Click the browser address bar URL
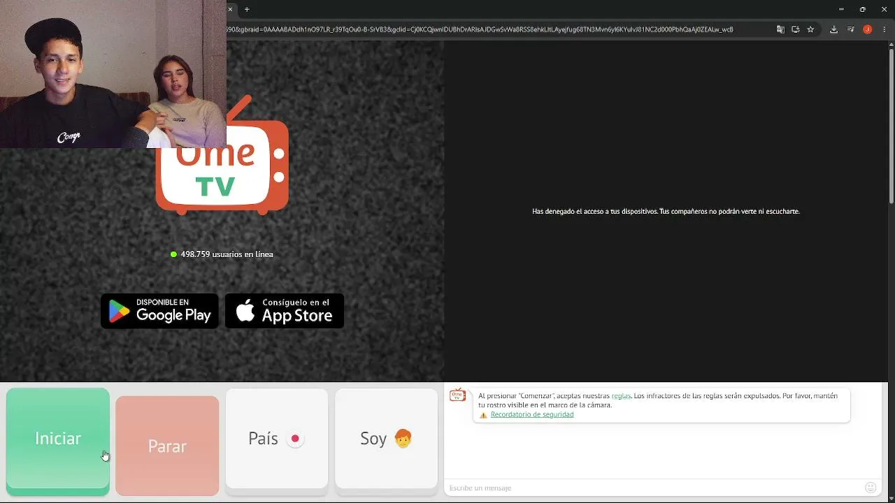Viewport: 895px width, 503px height. point(480,29)
